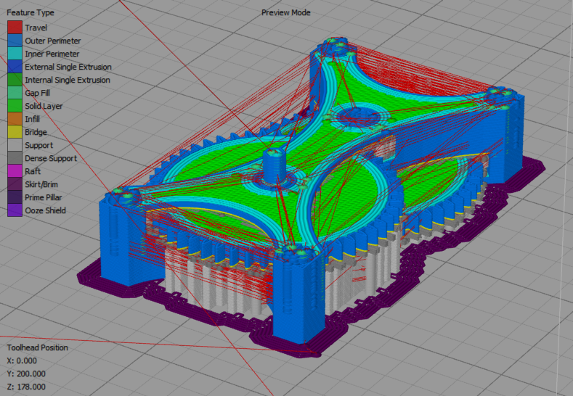Click the Ooze Shield purple swatch
The height and width of the screenshot is (396, 573).
pyautogui.click(x=15, y=210)
